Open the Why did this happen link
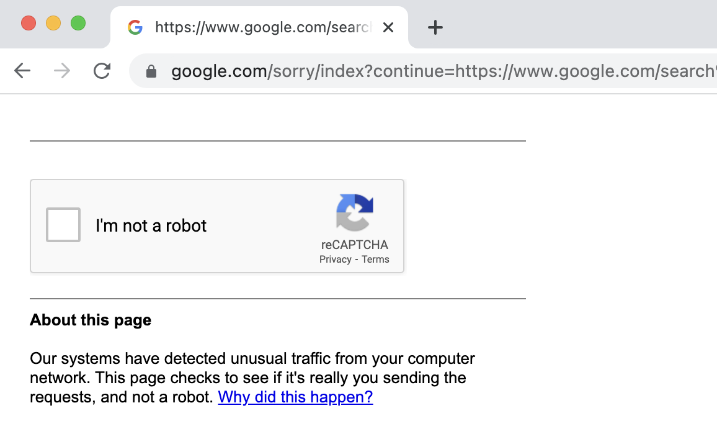 point(295,396)
